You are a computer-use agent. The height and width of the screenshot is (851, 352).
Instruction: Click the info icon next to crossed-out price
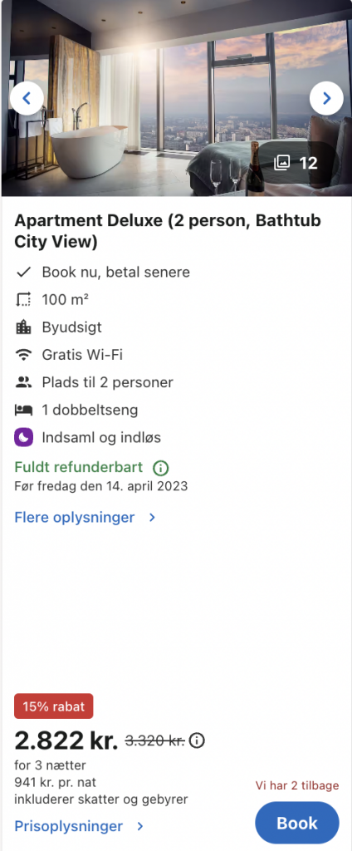(197, 740)
